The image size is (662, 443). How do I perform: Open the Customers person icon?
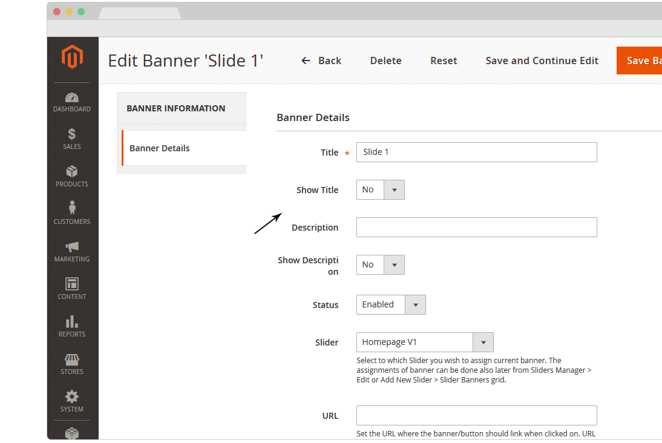(x=72, y=209)
